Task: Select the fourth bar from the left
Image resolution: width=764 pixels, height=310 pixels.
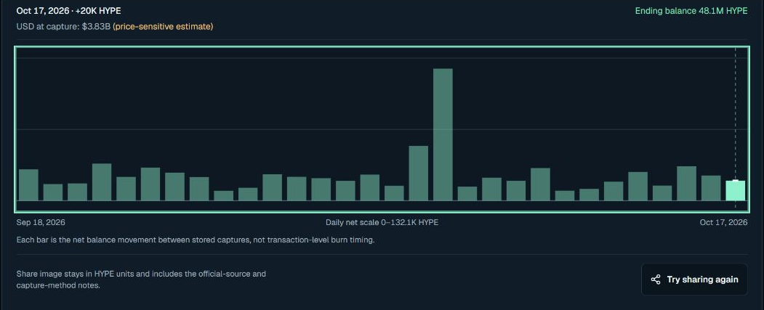Action: [x=102, y=182]
